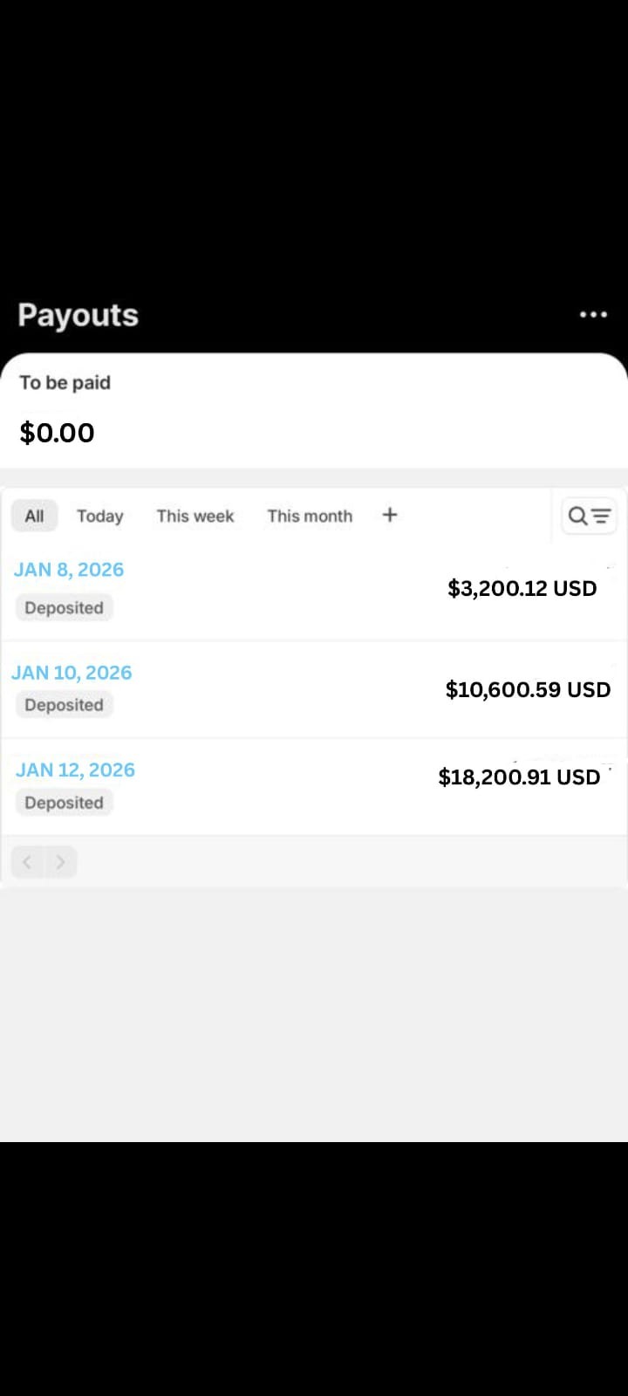This screenshot has width=628, height=1396.
Task: Click the $3,200.12 USD amount
Action: coord(522,588)
